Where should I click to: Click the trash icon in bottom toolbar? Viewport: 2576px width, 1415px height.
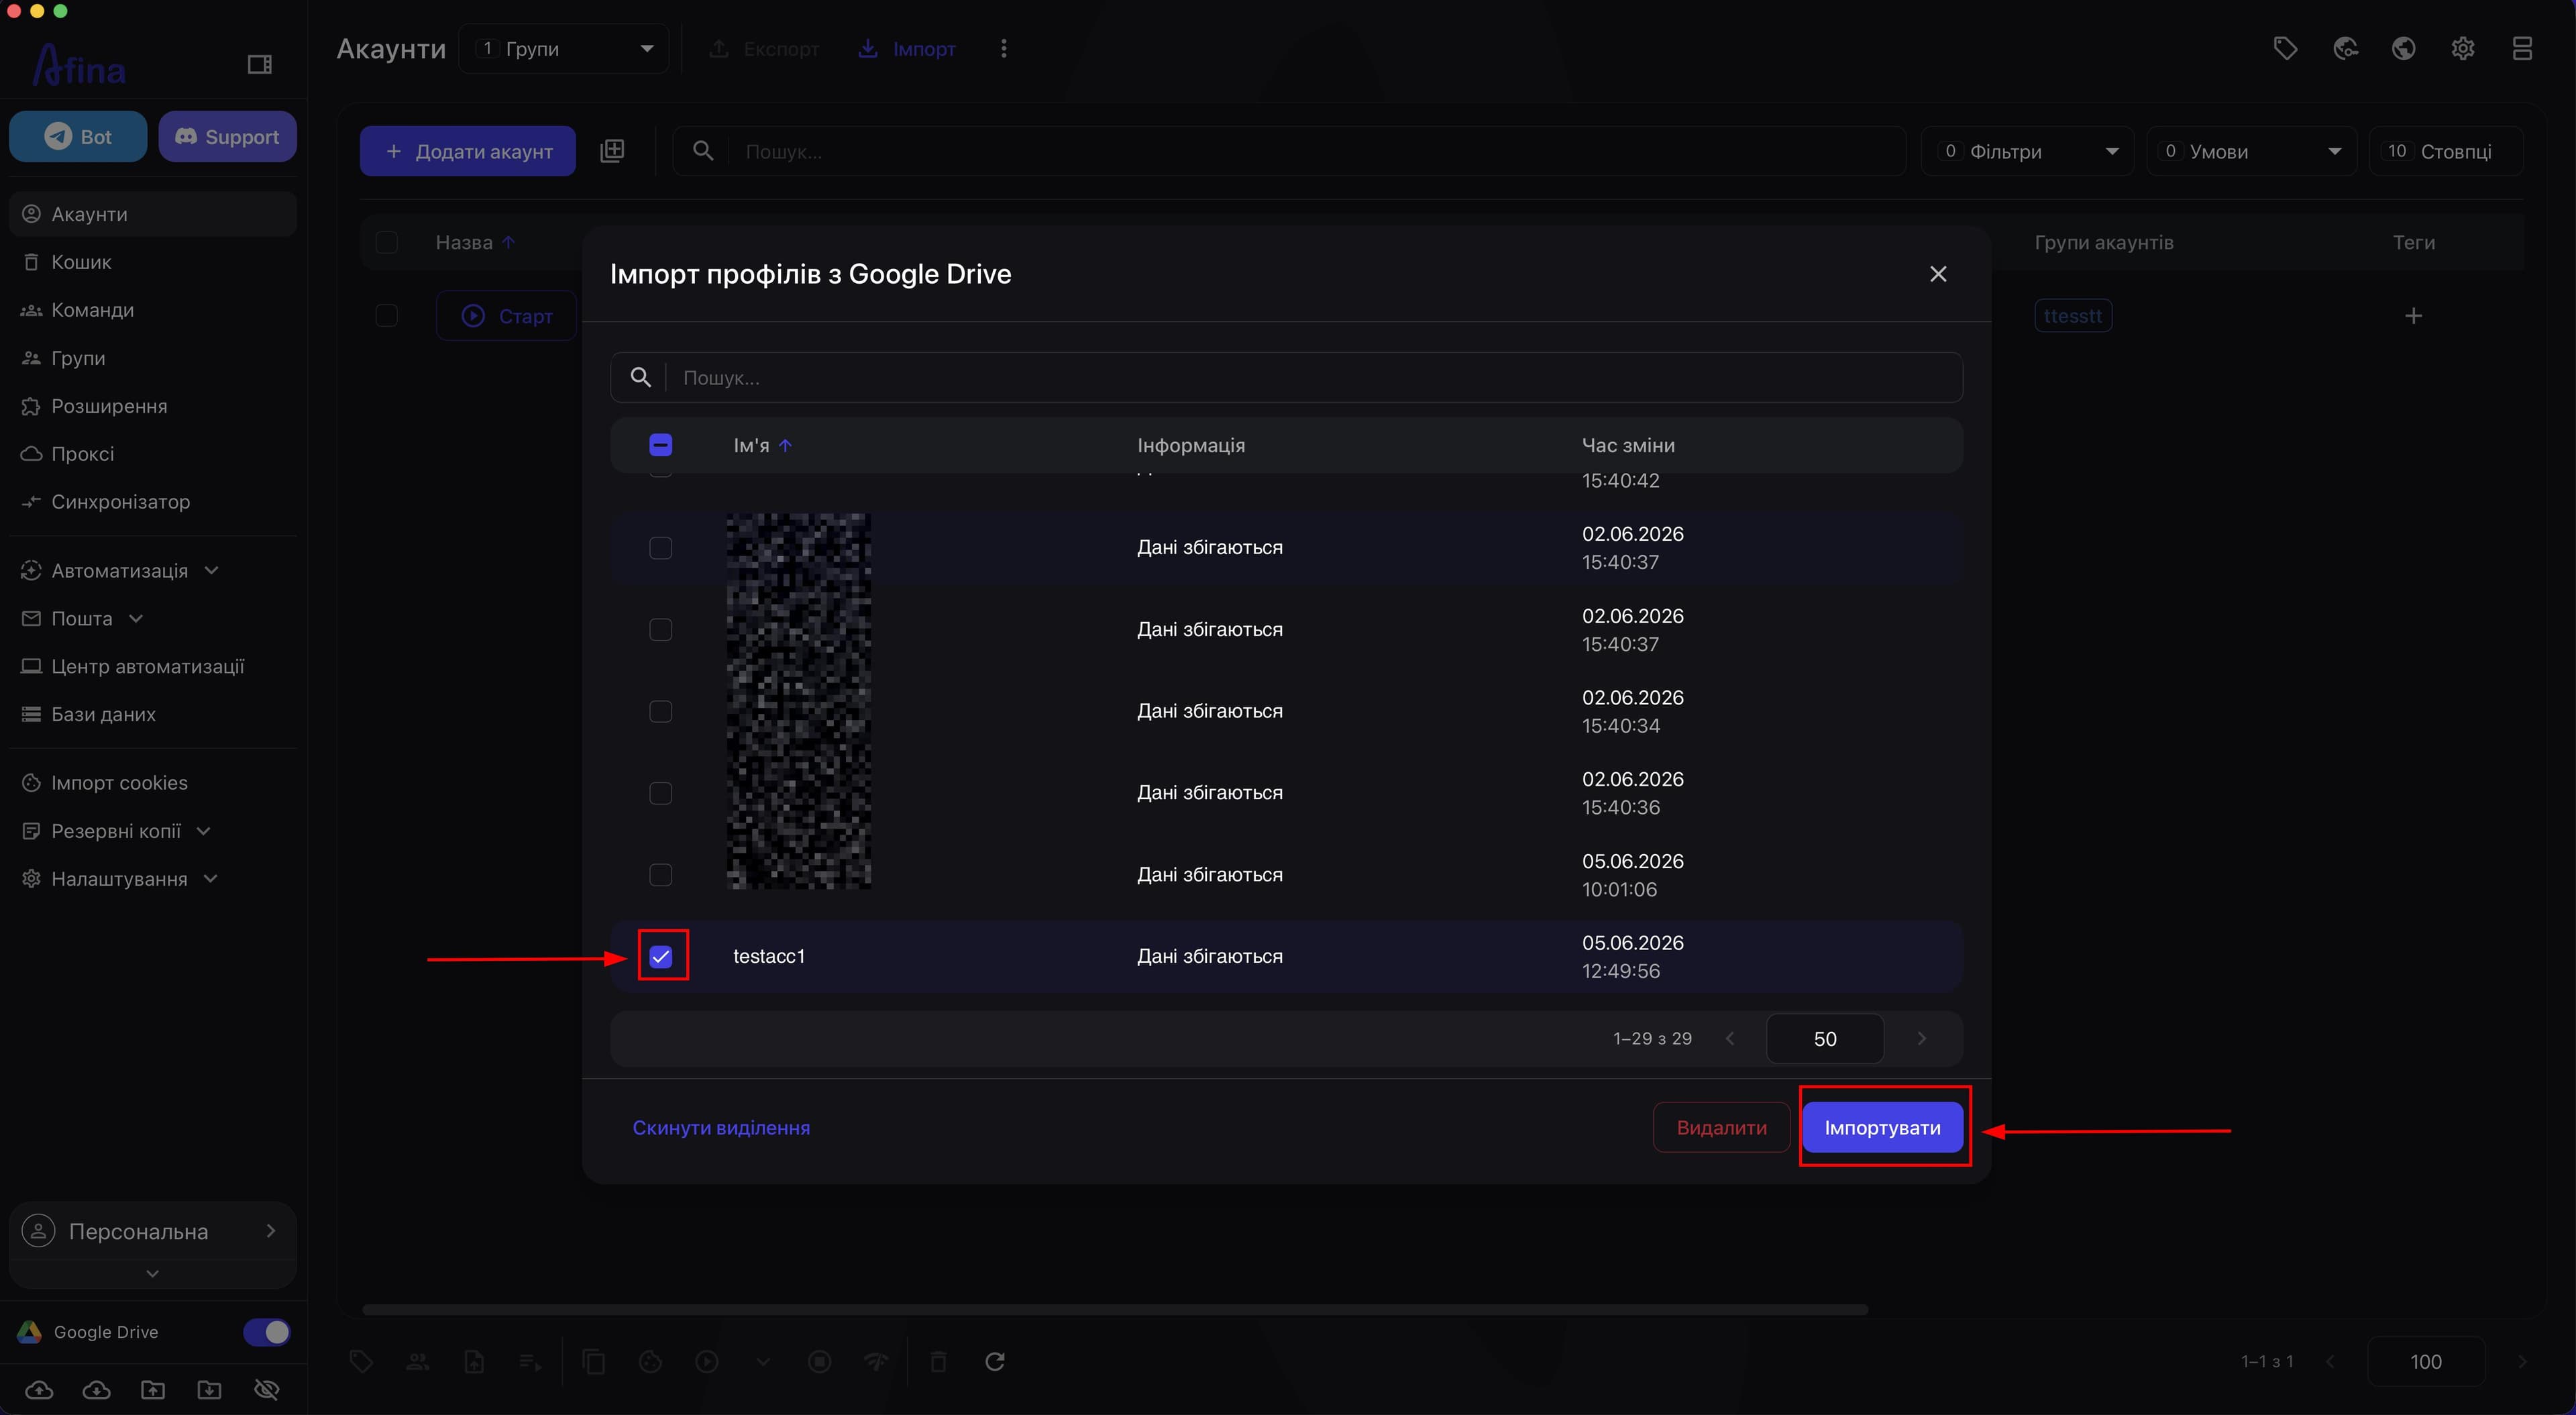pos(938,1361)
